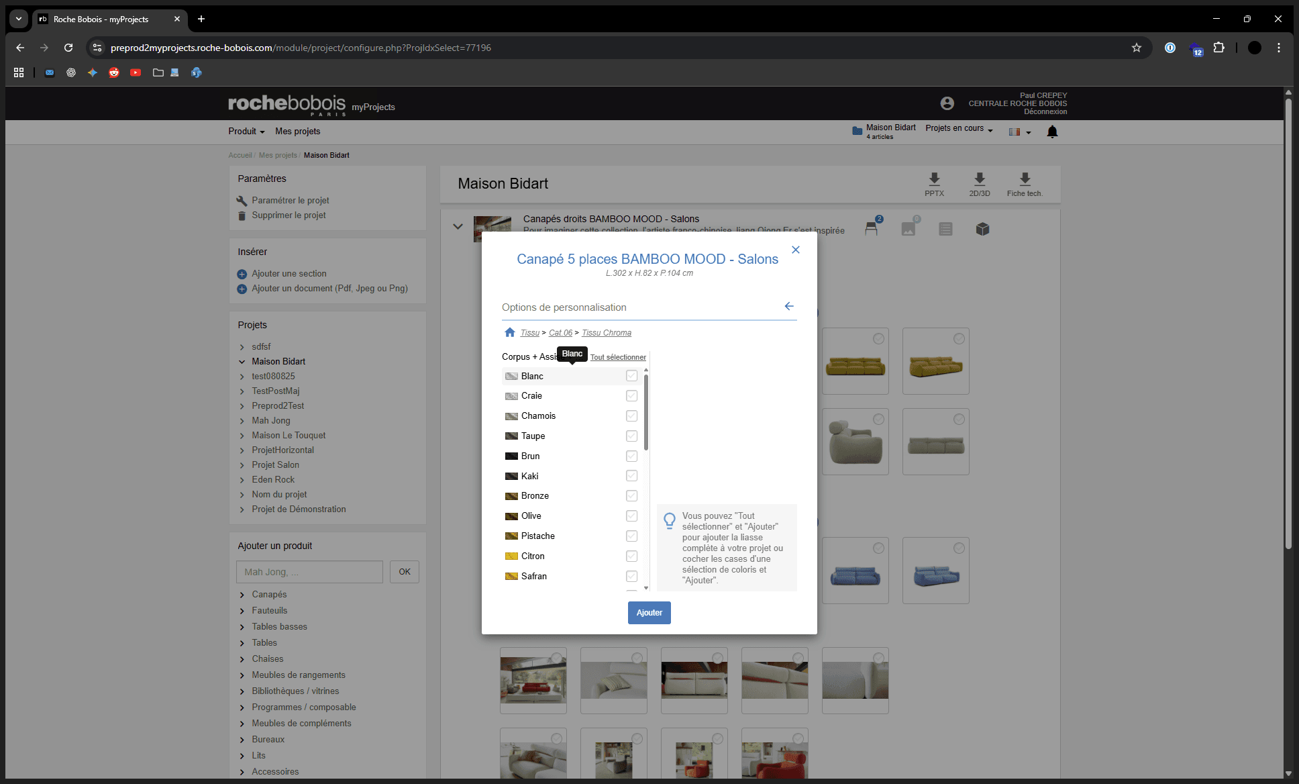The image size is (1299, 784).
Task: Click the OK button next to search
Action: point(405,572)
